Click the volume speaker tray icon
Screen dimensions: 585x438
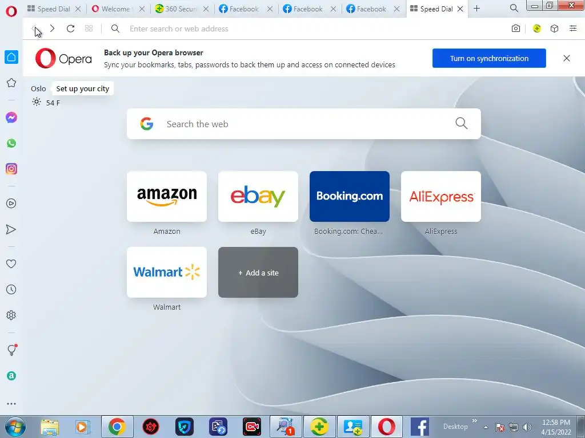(527, 427)
